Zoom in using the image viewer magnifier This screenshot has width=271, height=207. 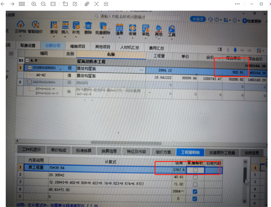click(x=34, y=4)
